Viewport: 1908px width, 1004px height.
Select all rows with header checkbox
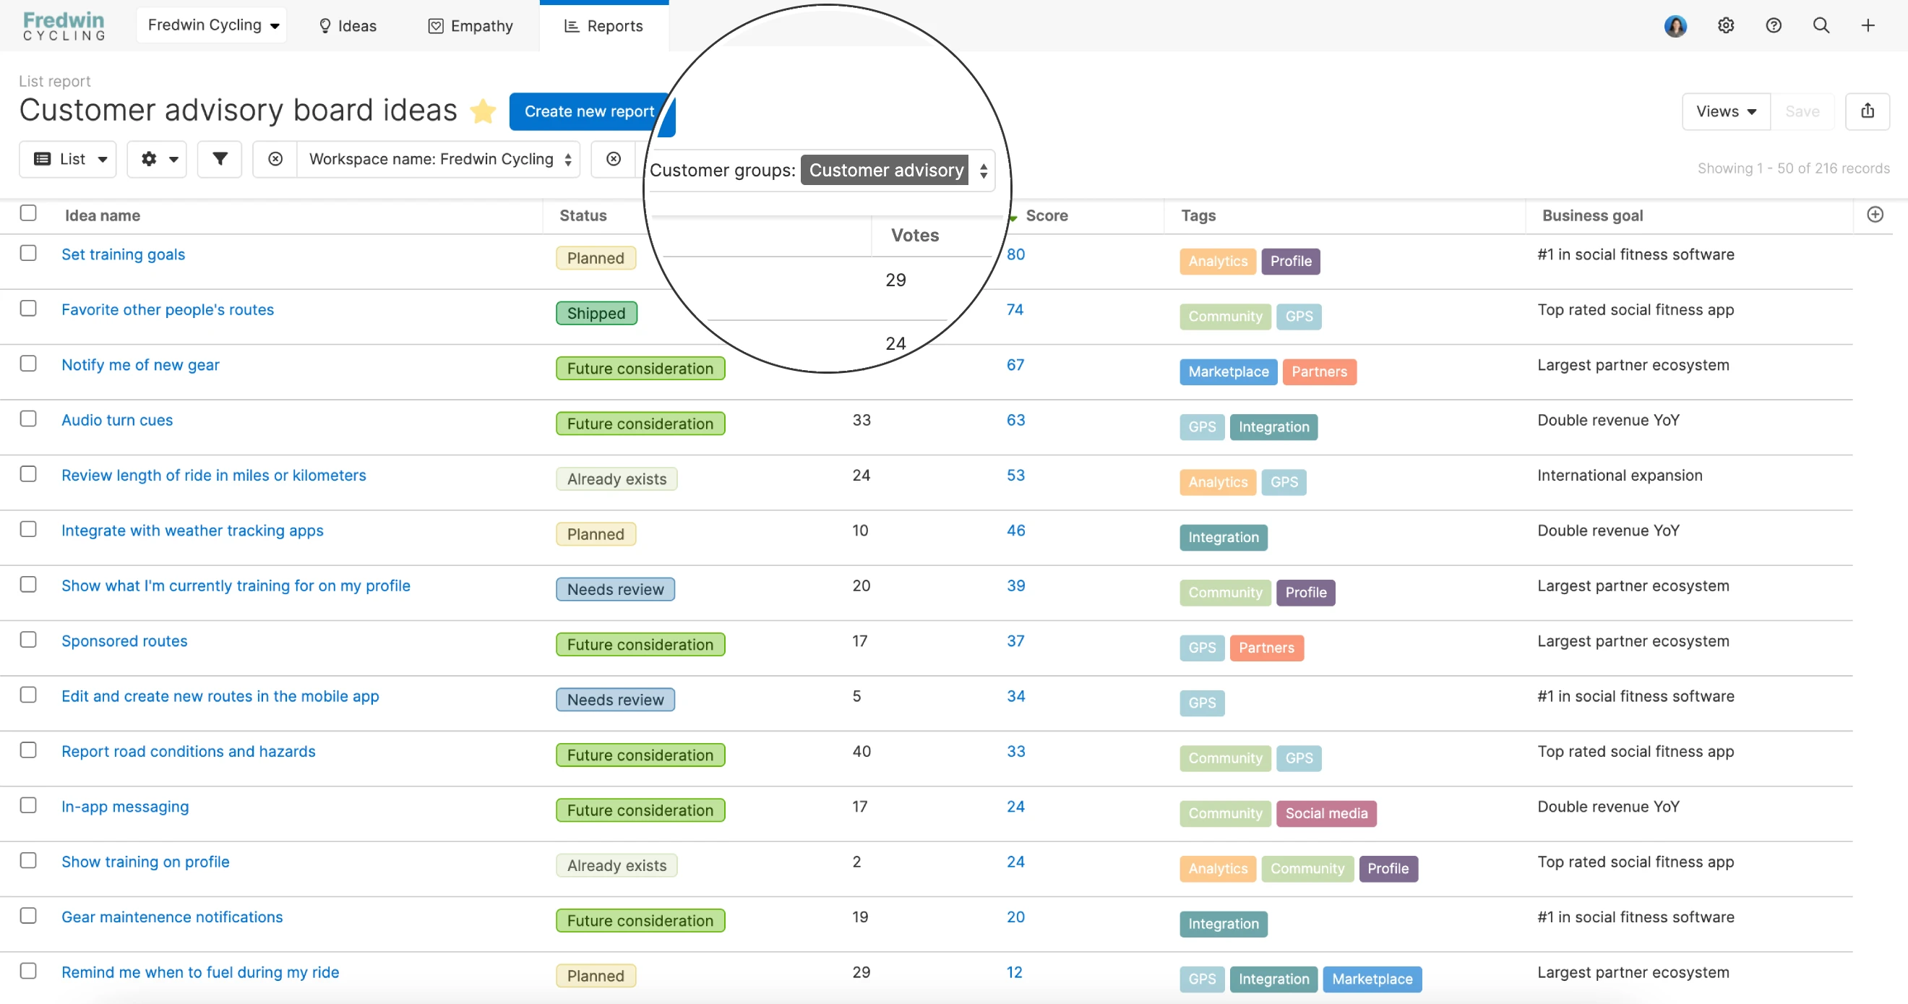coord(28,213)
